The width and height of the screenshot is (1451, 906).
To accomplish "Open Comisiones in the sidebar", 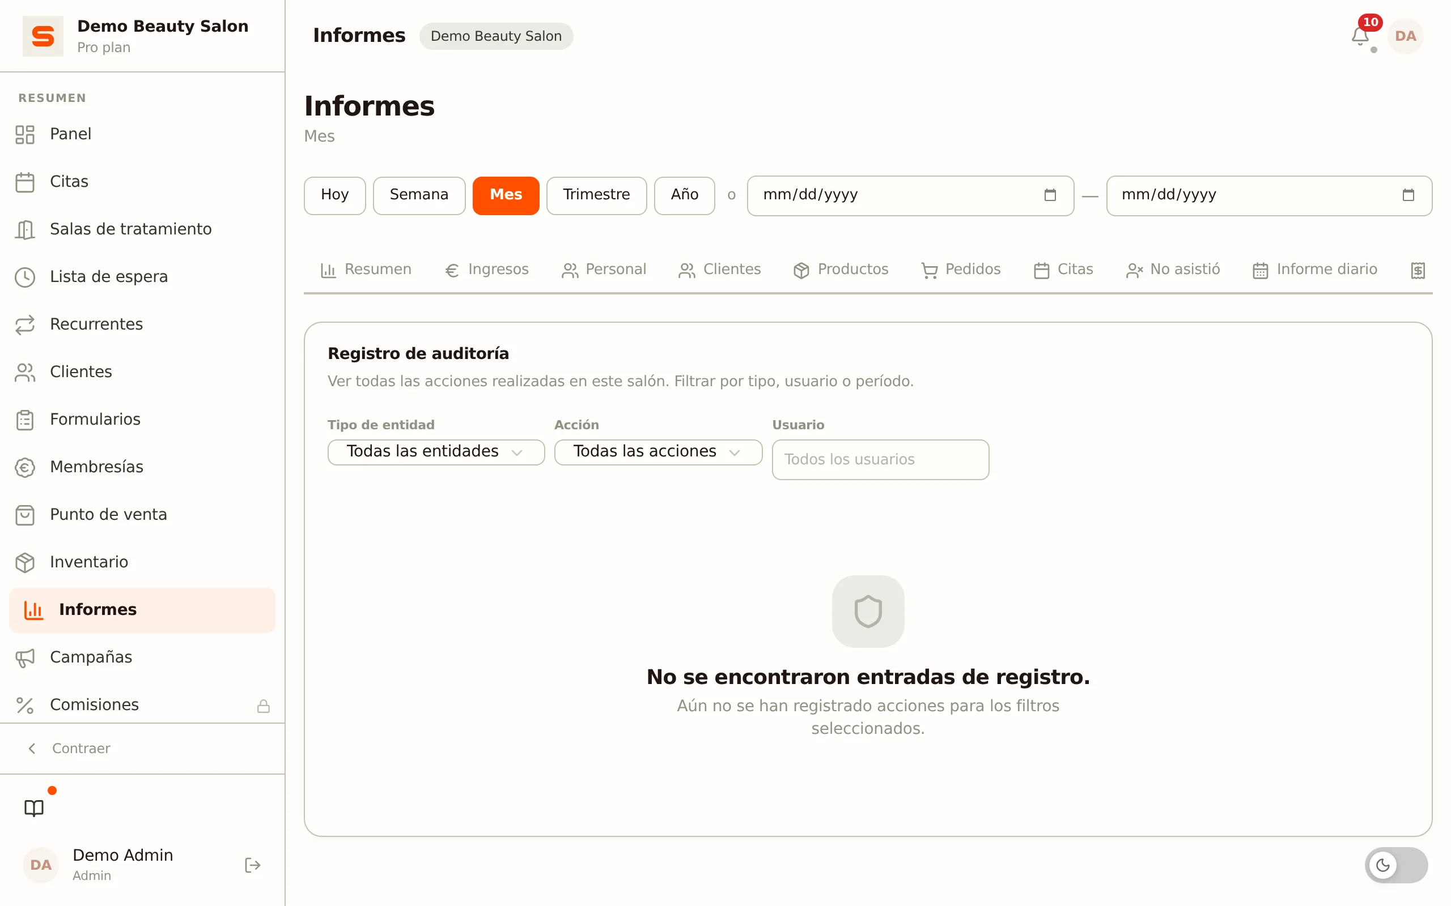I will tap(142, 704).
